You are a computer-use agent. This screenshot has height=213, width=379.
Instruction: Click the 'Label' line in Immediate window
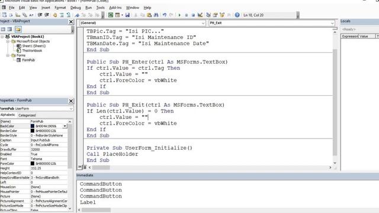(88, 202)
